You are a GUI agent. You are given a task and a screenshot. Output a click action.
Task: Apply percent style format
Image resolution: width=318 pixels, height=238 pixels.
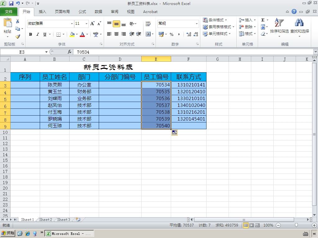tap(171, 34)
